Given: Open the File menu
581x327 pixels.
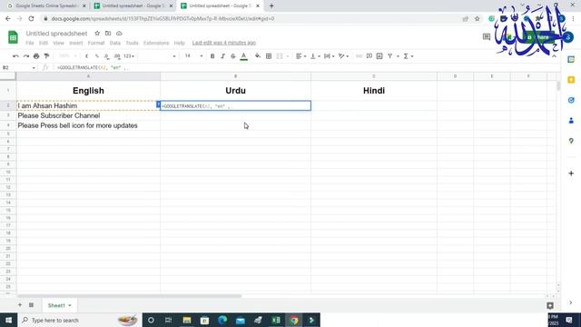Looking at the screenshot, I should coord(30,43).
